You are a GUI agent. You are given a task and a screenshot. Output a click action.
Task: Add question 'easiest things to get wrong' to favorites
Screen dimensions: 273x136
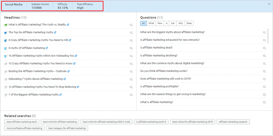264,95
